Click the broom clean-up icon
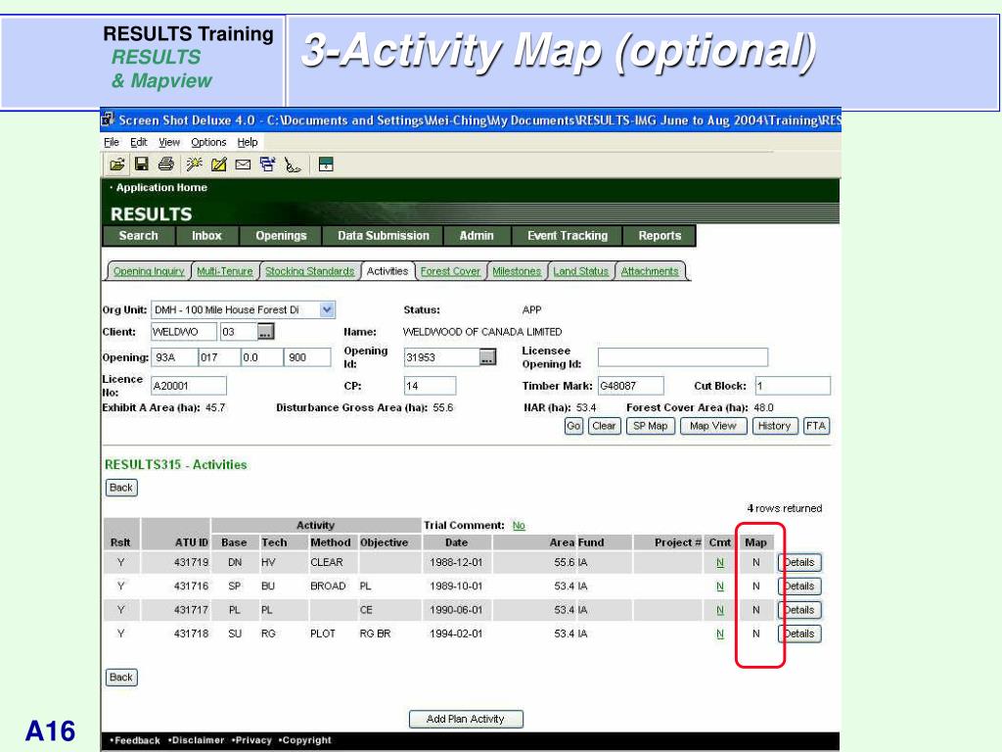 point(293,164)
